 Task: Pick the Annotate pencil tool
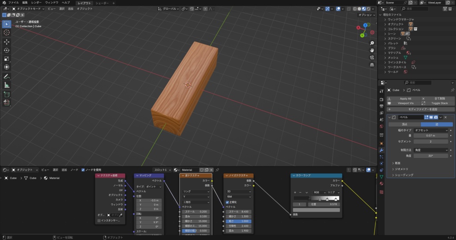[x=7, y=76]
